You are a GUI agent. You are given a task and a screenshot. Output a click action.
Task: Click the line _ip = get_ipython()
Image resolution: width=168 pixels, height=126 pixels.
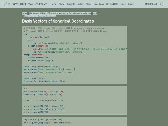[x=39, y=37]
